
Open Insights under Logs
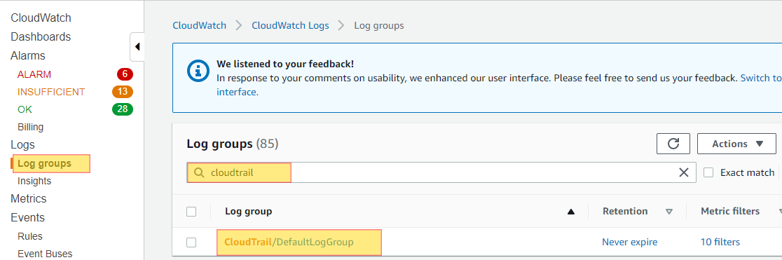(x=34, y=181)
